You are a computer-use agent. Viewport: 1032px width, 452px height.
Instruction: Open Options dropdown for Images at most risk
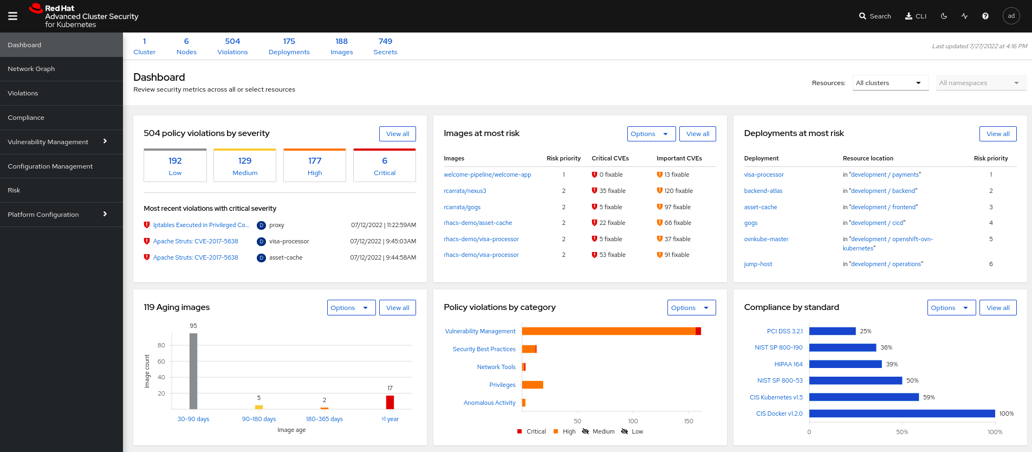651,134
